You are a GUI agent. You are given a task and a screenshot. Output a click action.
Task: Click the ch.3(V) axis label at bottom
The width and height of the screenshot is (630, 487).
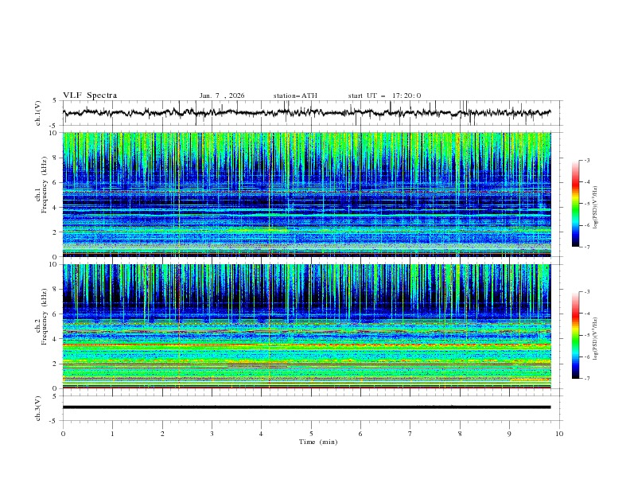(39, 407)
